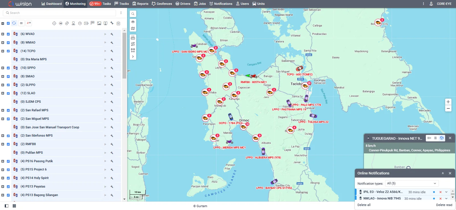
Task: Click the list view icon in unit toolbar
Action: (x=21, y=23)
